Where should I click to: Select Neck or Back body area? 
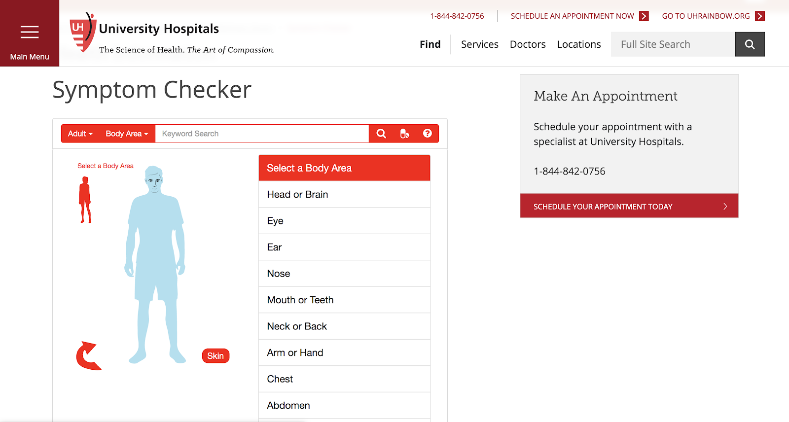coord(344,326)
